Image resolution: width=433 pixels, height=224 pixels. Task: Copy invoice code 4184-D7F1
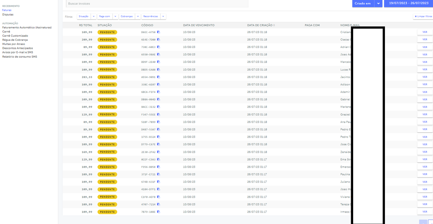[x=159, y=189]
